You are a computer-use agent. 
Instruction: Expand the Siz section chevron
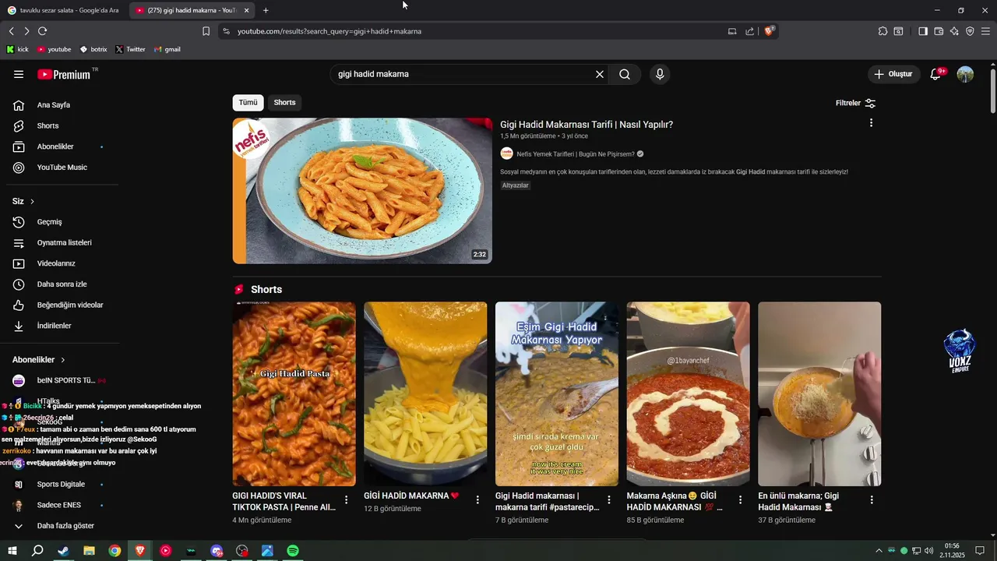coord(32,202)
